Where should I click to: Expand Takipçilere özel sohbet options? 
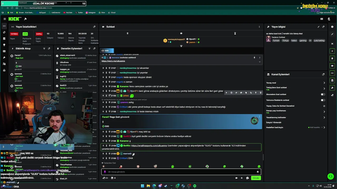tap(324, 89)
